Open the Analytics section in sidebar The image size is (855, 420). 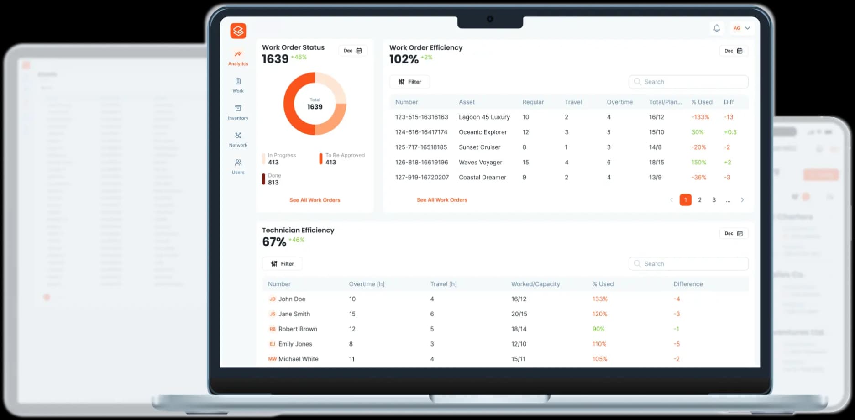[238, 58]
